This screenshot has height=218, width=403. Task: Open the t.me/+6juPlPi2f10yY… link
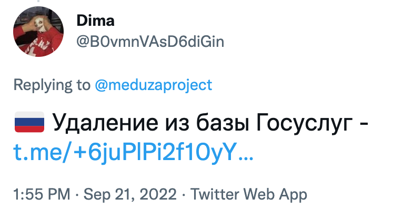tap(134, 152)
